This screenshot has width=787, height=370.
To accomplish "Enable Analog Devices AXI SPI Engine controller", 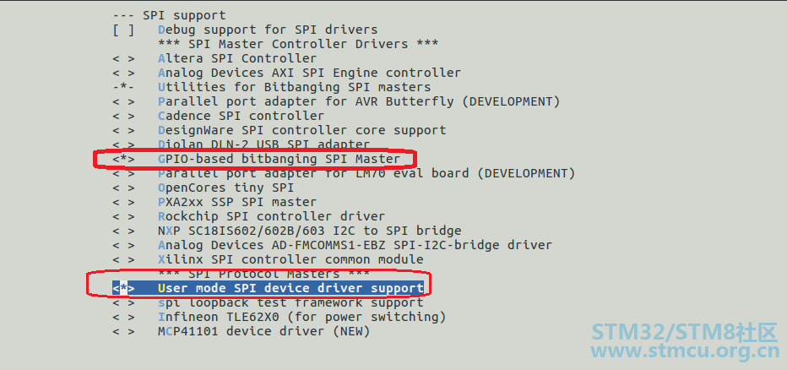I will (286, 73).
